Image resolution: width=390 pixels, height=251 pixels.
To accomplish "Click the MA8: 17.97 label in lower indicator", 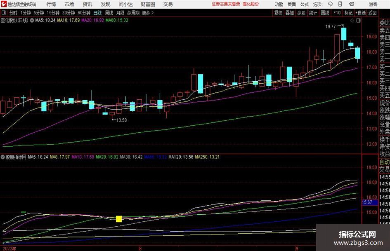I will pos(60,157).
